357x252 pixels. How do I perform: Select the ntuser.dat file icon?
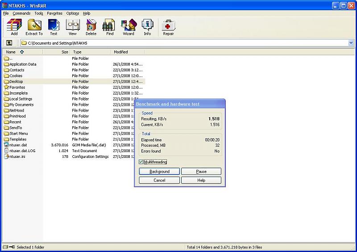click(6, 145)
